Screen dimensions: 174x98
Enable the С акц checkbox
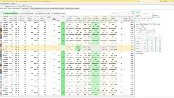tap(137, 19)
